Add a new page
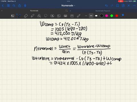This screenshot has height=102, width=137. [x=123, y=6]
